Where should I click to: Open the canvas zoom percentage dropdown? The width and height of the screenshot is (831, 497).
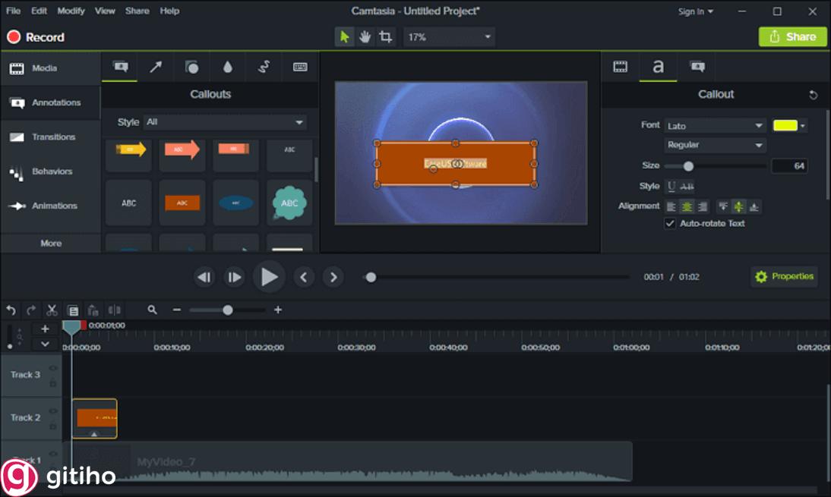pyautogui.click(x=448, y=36)
